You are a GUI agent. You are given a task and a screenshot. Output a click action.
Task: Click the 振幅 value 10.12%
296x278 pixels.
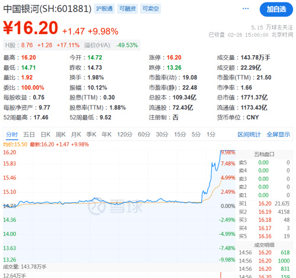coord(97,88)
